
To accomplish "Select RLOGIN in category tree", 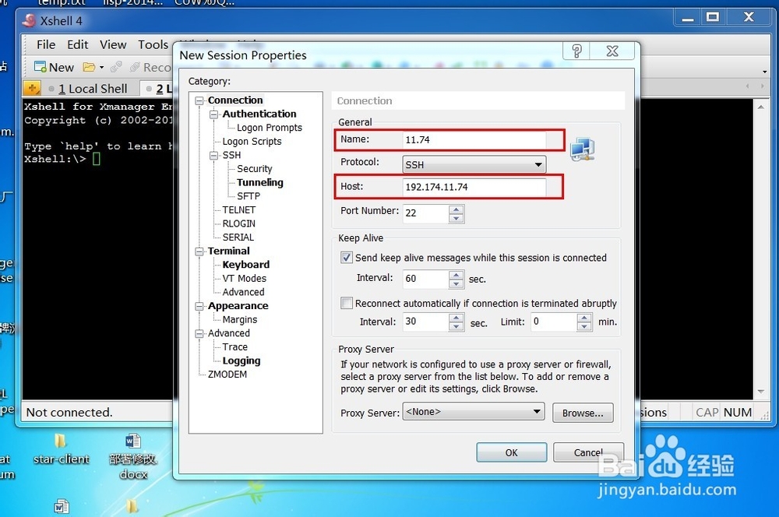I will click(x=239, y=224).
